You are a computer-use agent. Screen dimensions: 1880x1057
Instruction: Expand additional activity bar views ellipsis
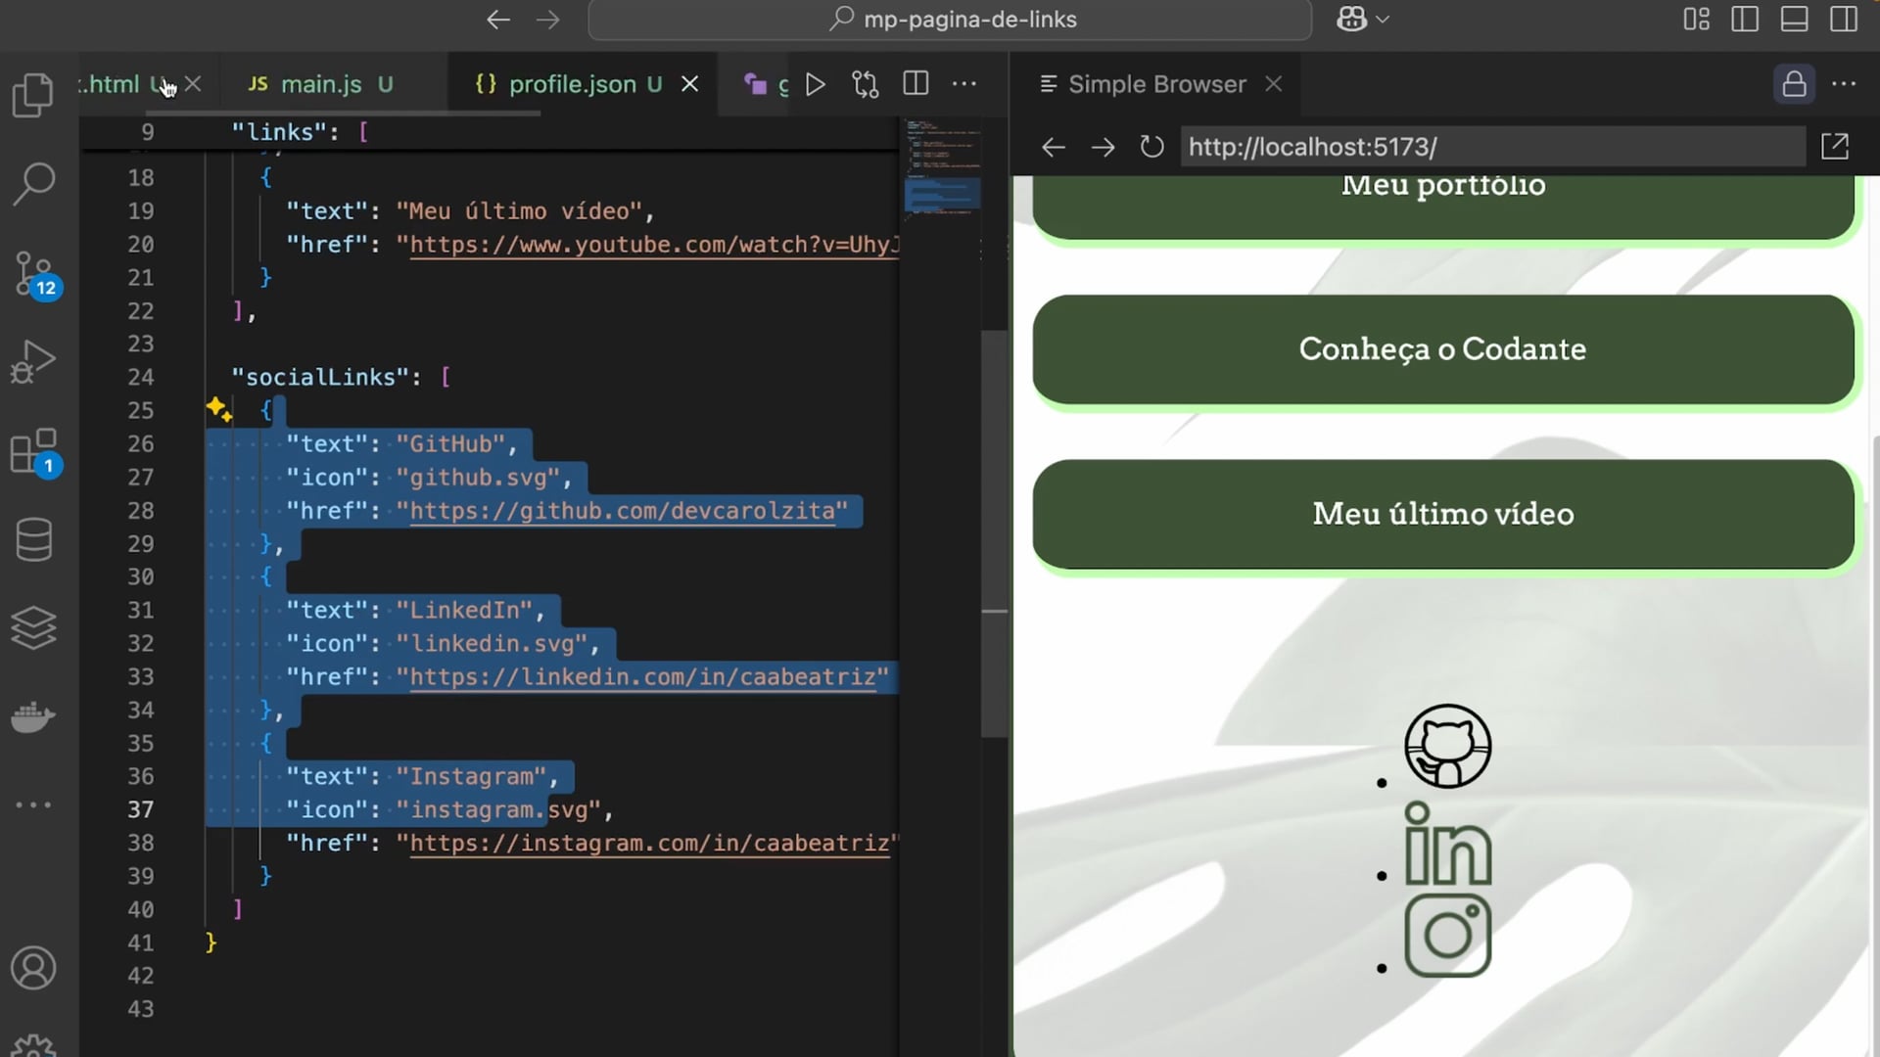(x=33, y=804)
